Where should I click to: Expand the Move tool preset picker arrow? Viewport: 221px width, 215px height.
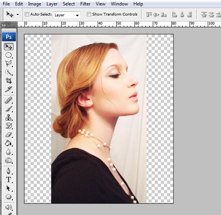click(18, 14)
